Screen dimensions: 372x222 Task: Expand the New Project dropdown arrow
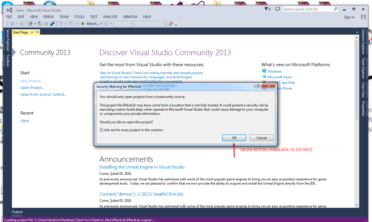pos(35,24)
